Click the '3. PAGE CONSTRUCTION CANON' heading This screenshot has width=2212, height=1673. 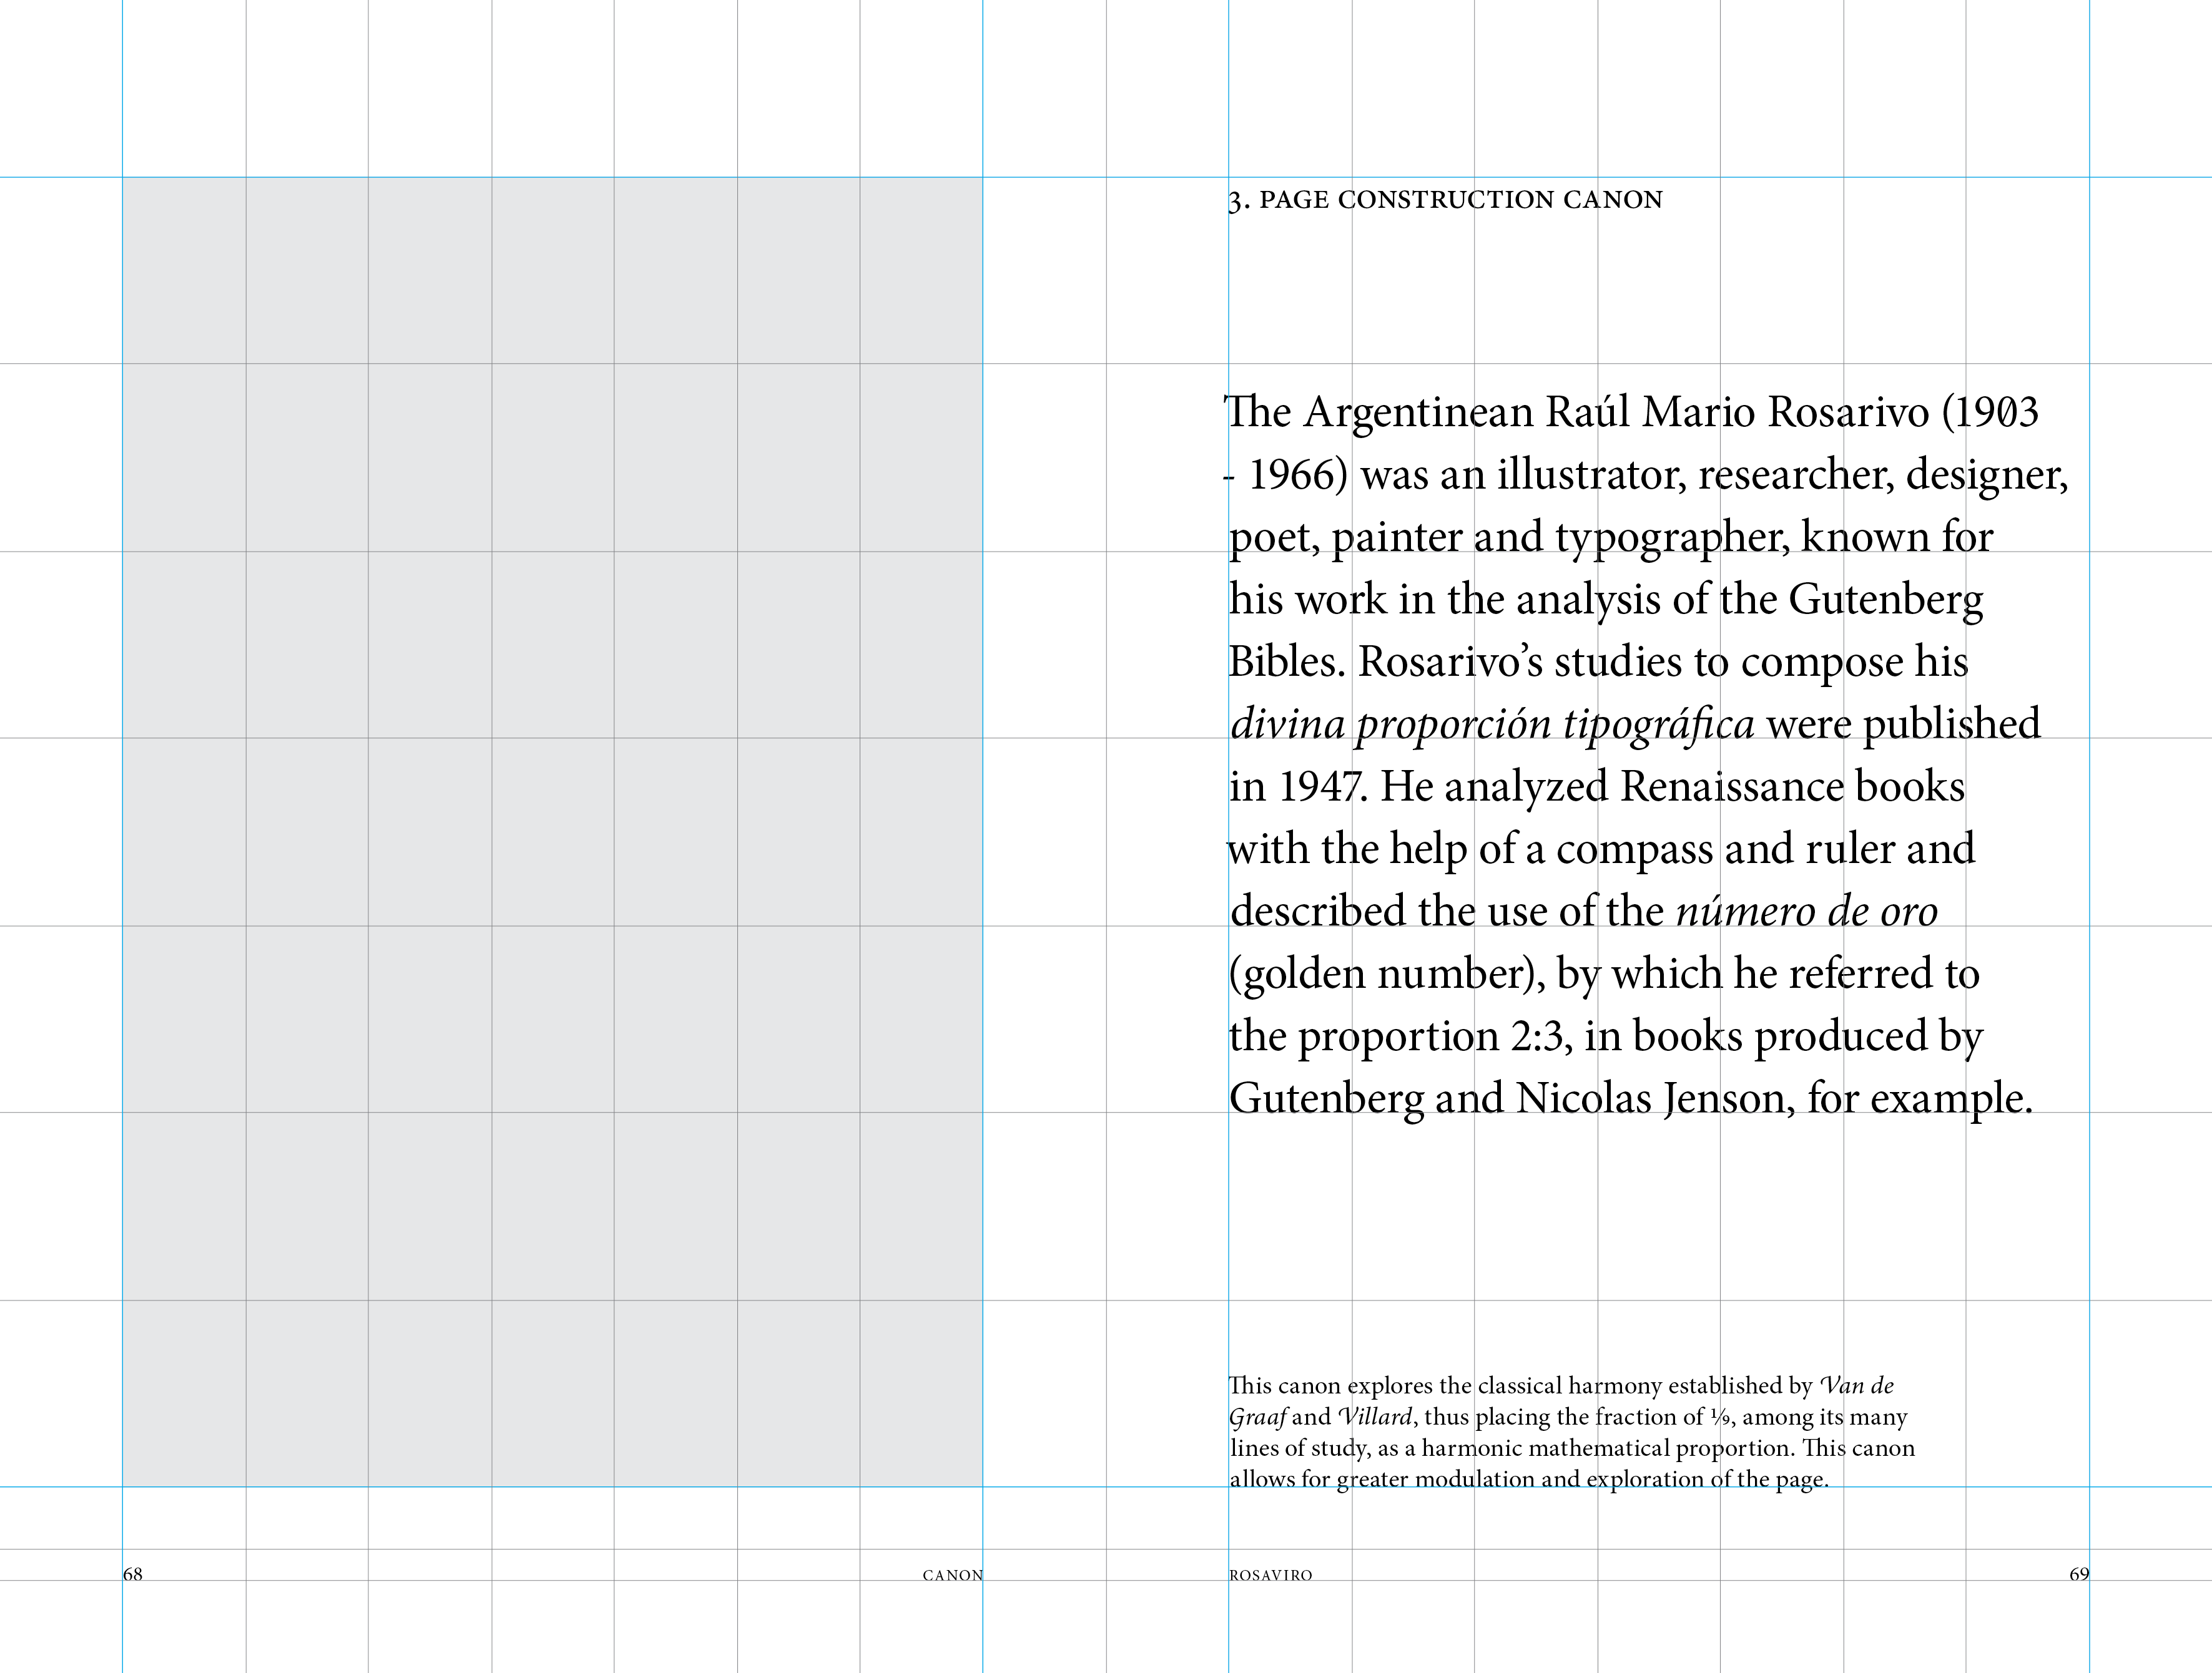click(x=1445, y=200)
